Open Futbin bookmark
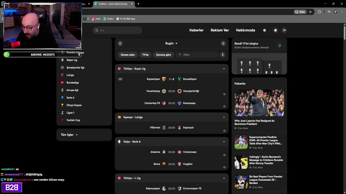This screenshot has width=346, height=194. [x=108, y=19]
